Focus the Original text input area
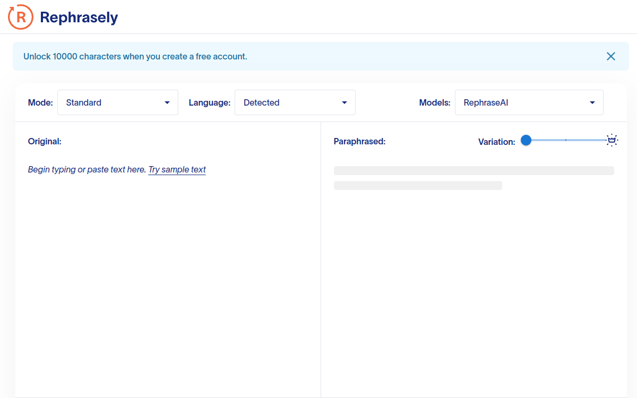Viewport: 637px width, 398px height. click(x=168, y=265)
